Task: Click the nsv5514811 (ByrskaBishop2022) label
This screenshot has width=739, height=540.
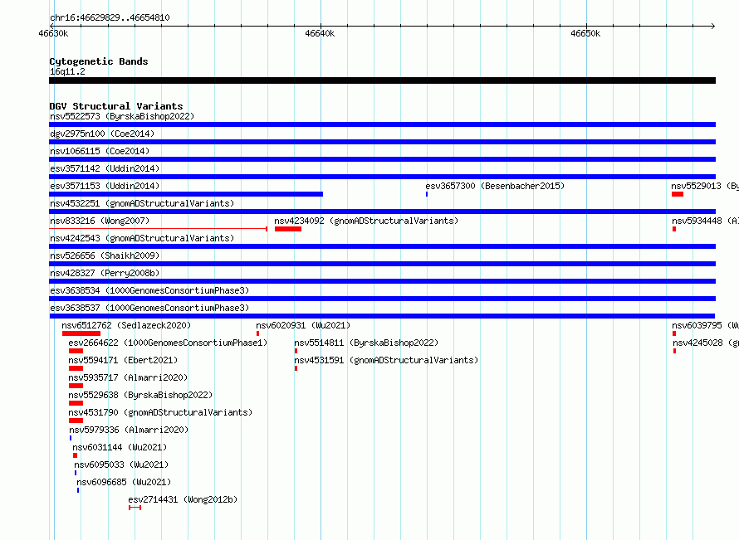Action: click(366, 343)
